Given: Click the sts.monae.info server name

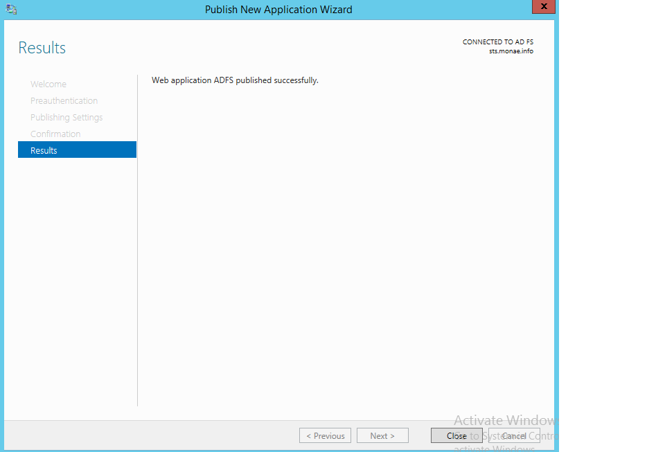Looking at the screenshot, I should (x=511, y=51).
